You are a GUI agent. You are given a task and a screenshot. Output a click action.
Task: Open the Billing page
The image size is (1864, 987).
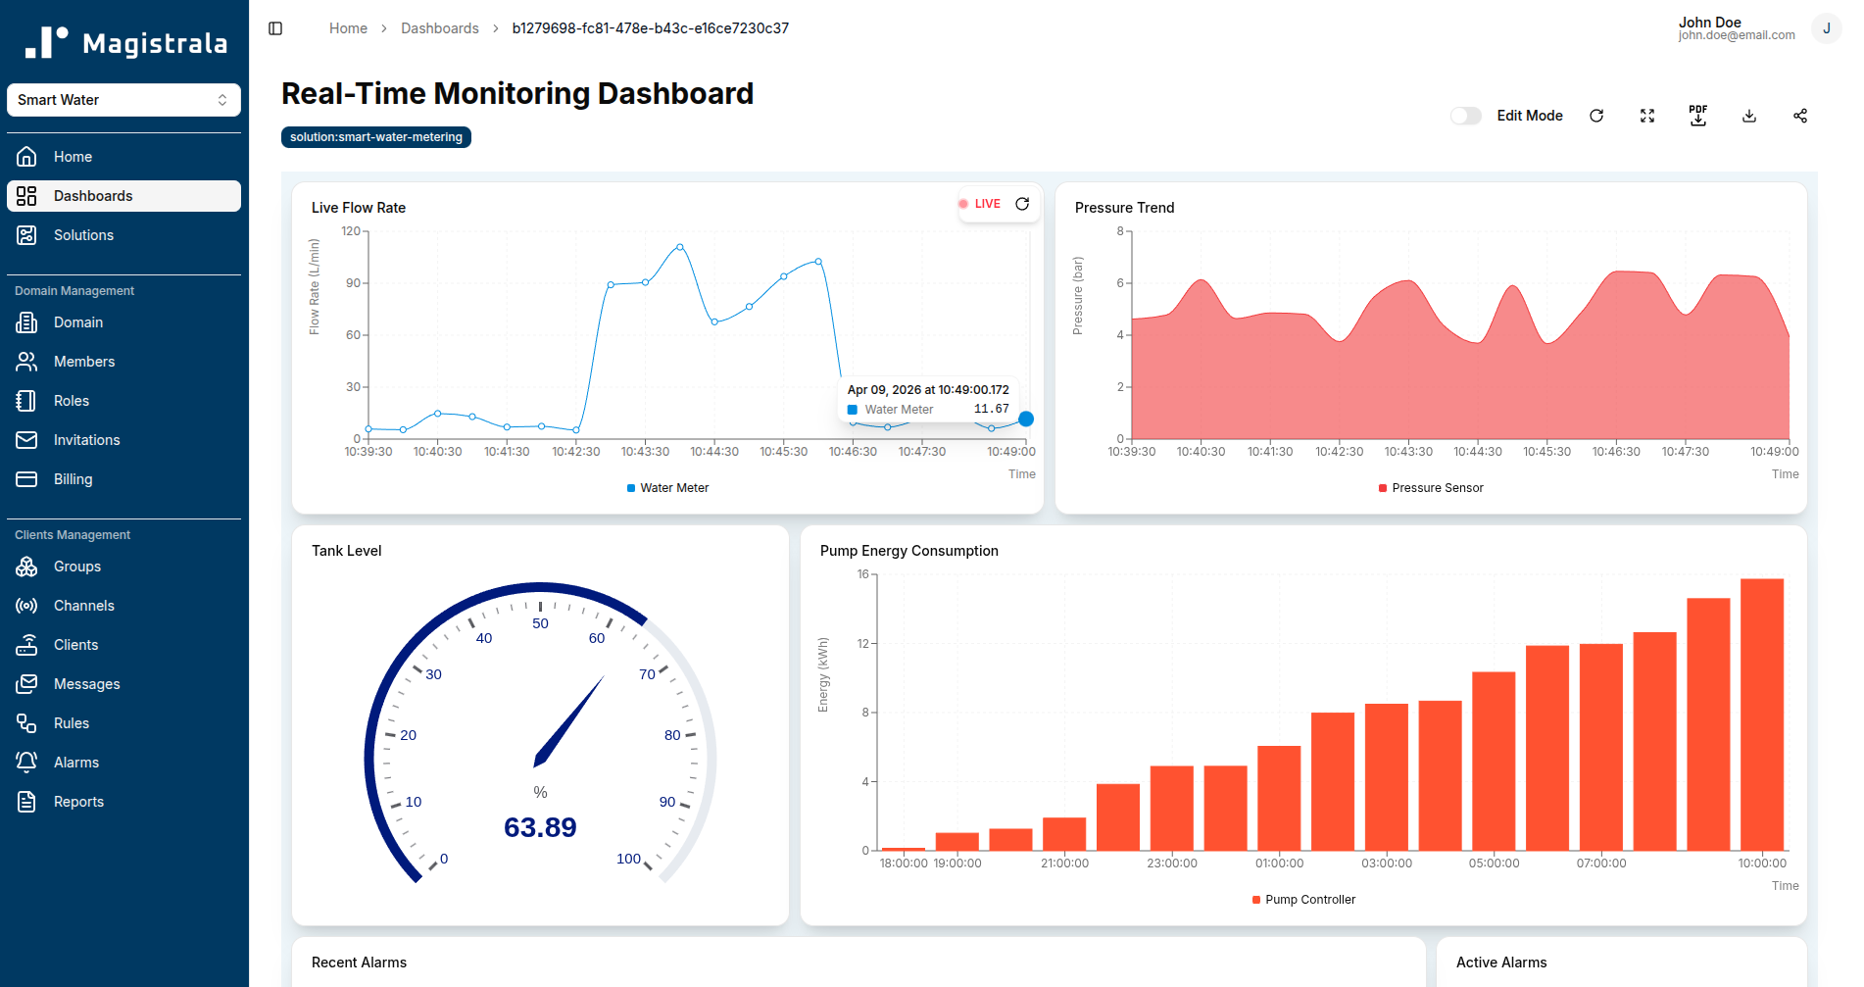pos(73,478)
